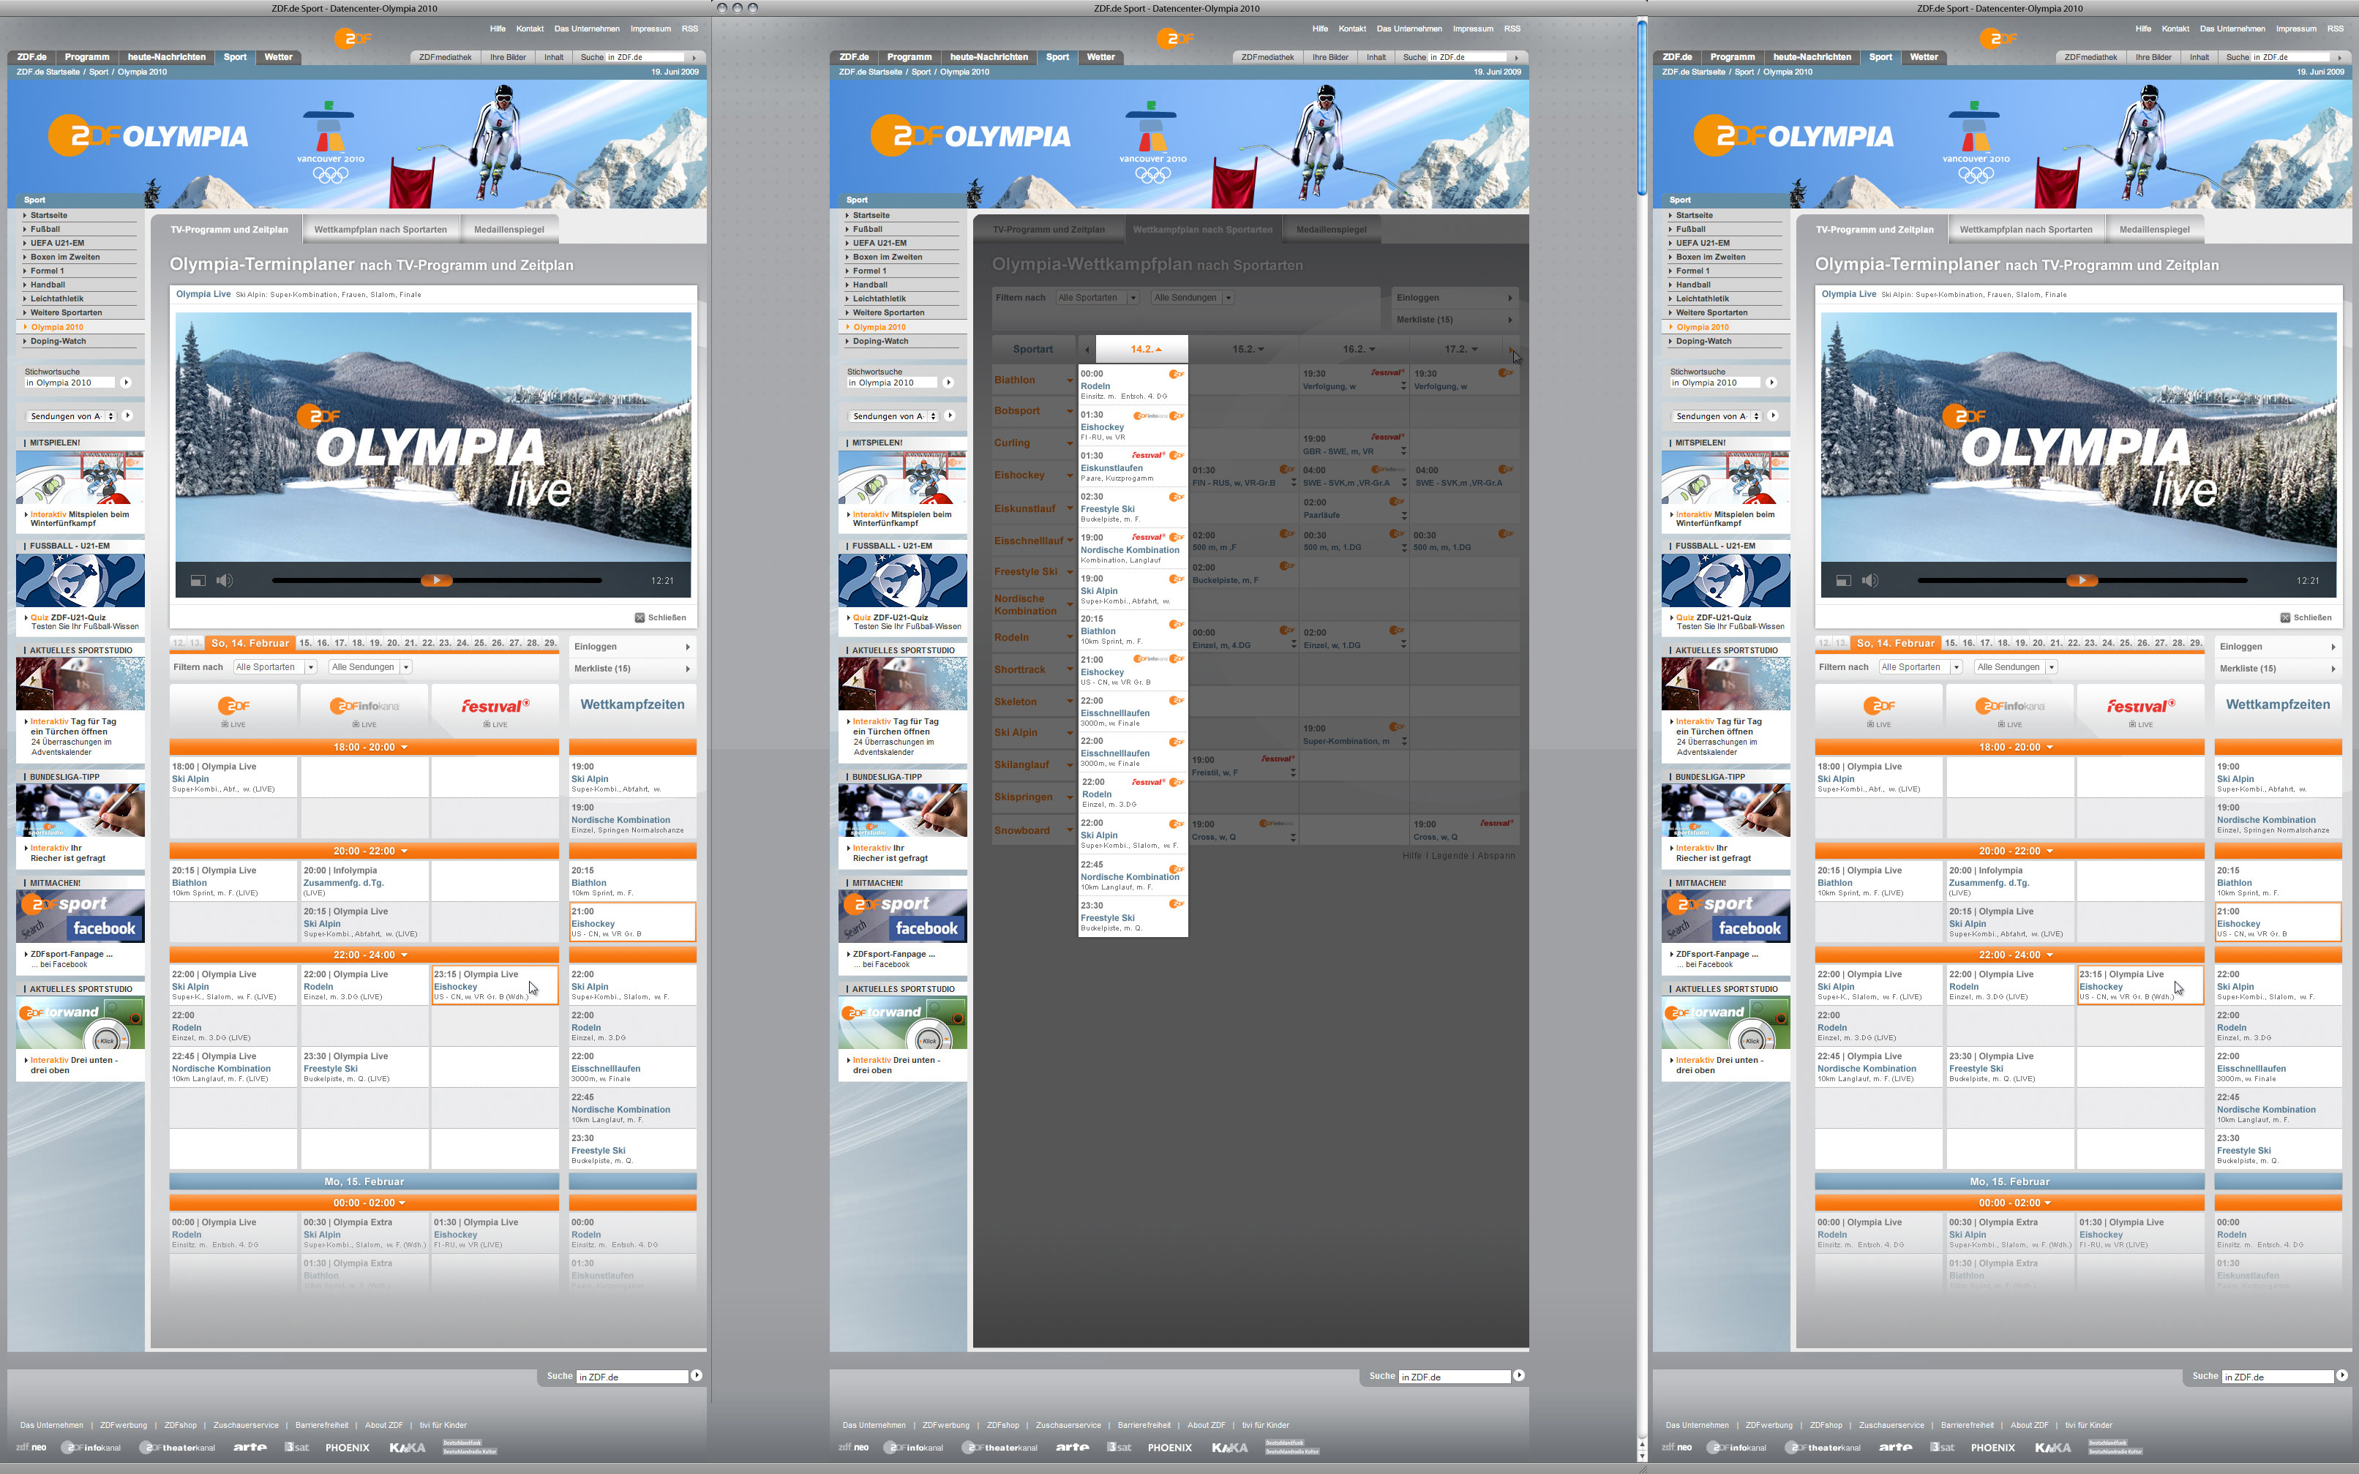2359x1474 pixels.
Task: Open Doping-Watch in middle window sidebar
Action: (880, 341)
